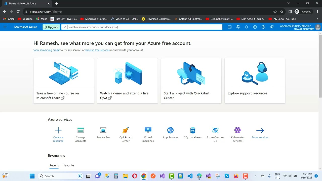The width and height of the screenshot is (322, 181).
Task: Show hidden system tray icons
Action: pos(256,176)
